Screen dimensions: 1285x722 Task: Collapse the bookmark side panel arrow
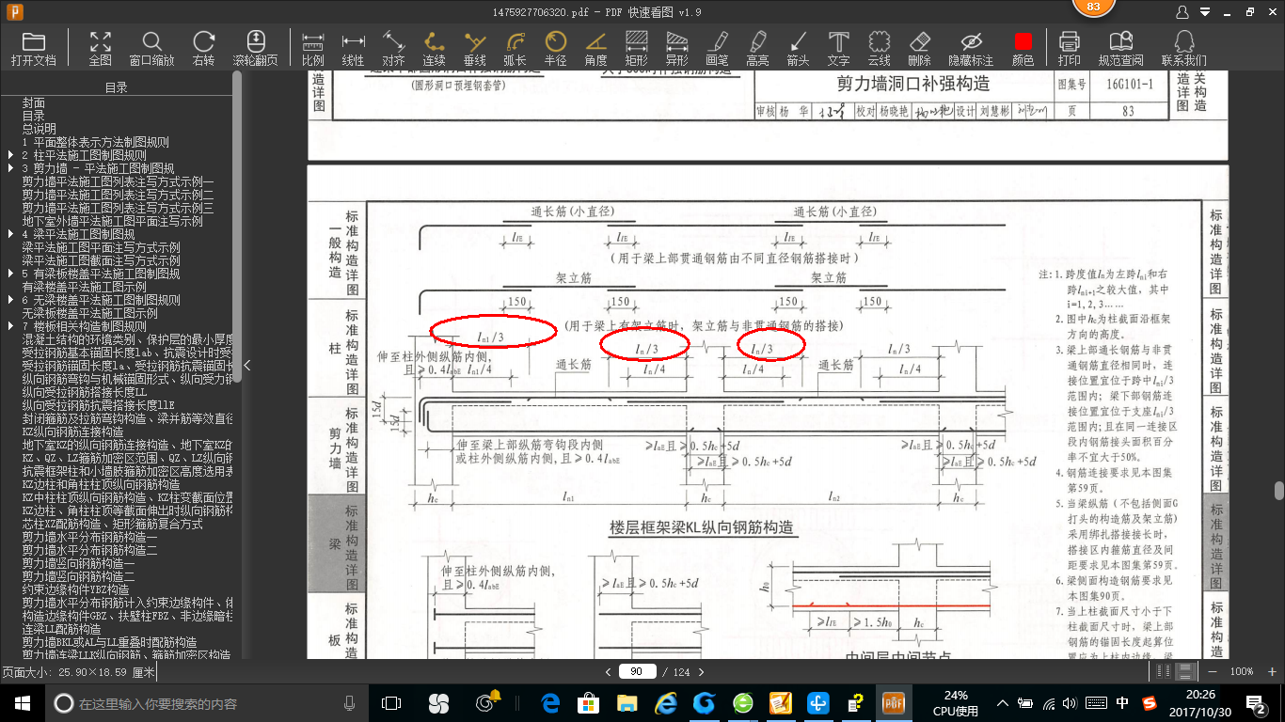click(x=246, y=365)
